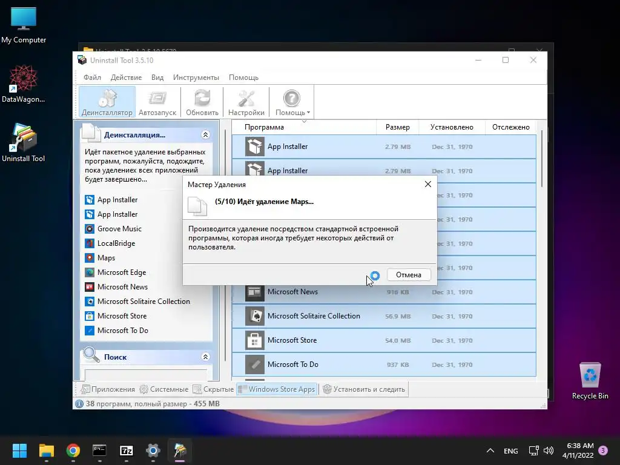The width and height of the screenshot is (620, 465).
Task: Click 54.0 MB size of Microsoft Store
Action: 398,340
